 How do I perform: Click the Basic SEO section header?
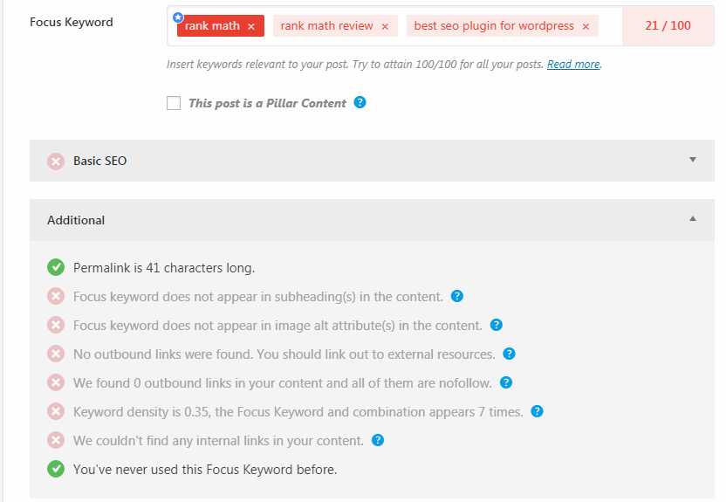pyautogui.click(x=372, y=161)
